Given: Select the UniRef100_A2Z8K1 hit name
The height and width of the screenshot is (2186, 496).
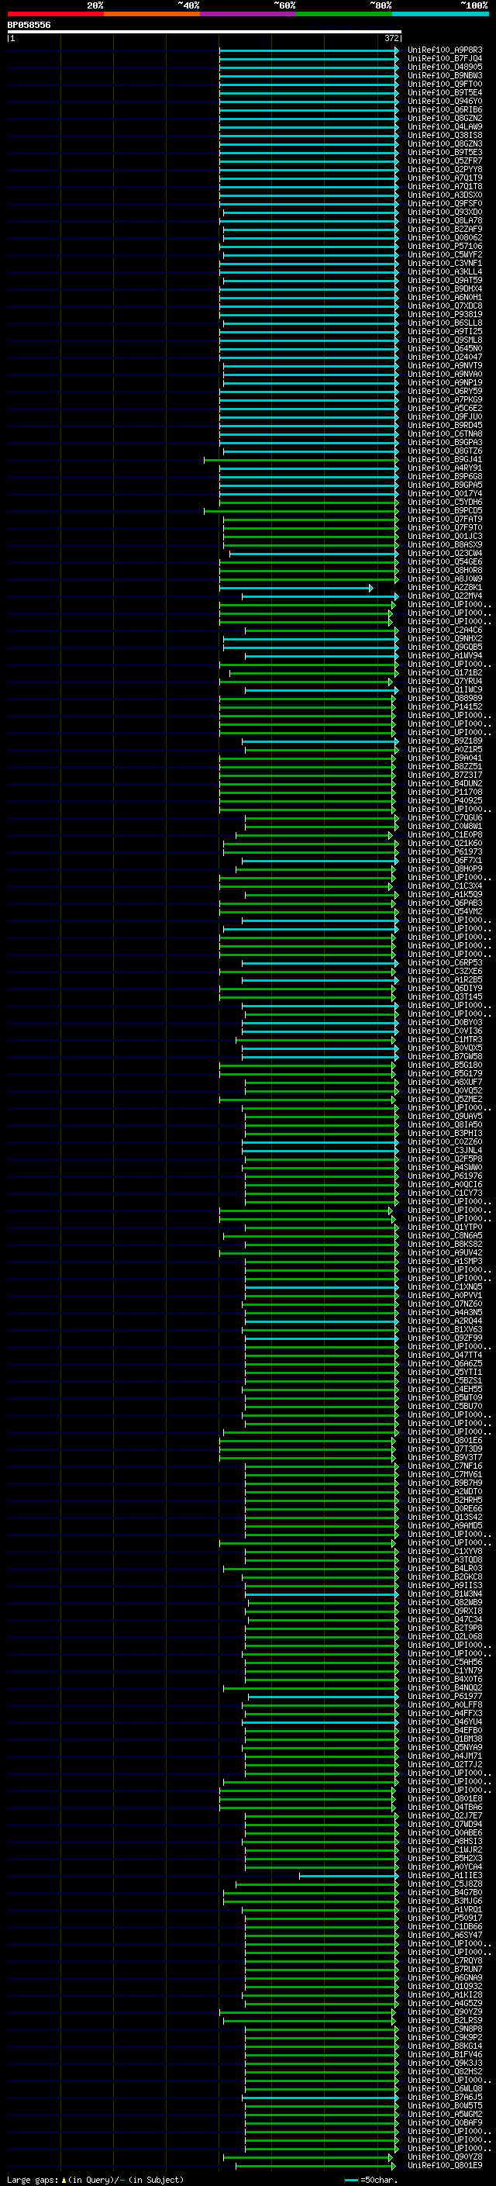Looking at the screenshot, I should click(444, 587).
